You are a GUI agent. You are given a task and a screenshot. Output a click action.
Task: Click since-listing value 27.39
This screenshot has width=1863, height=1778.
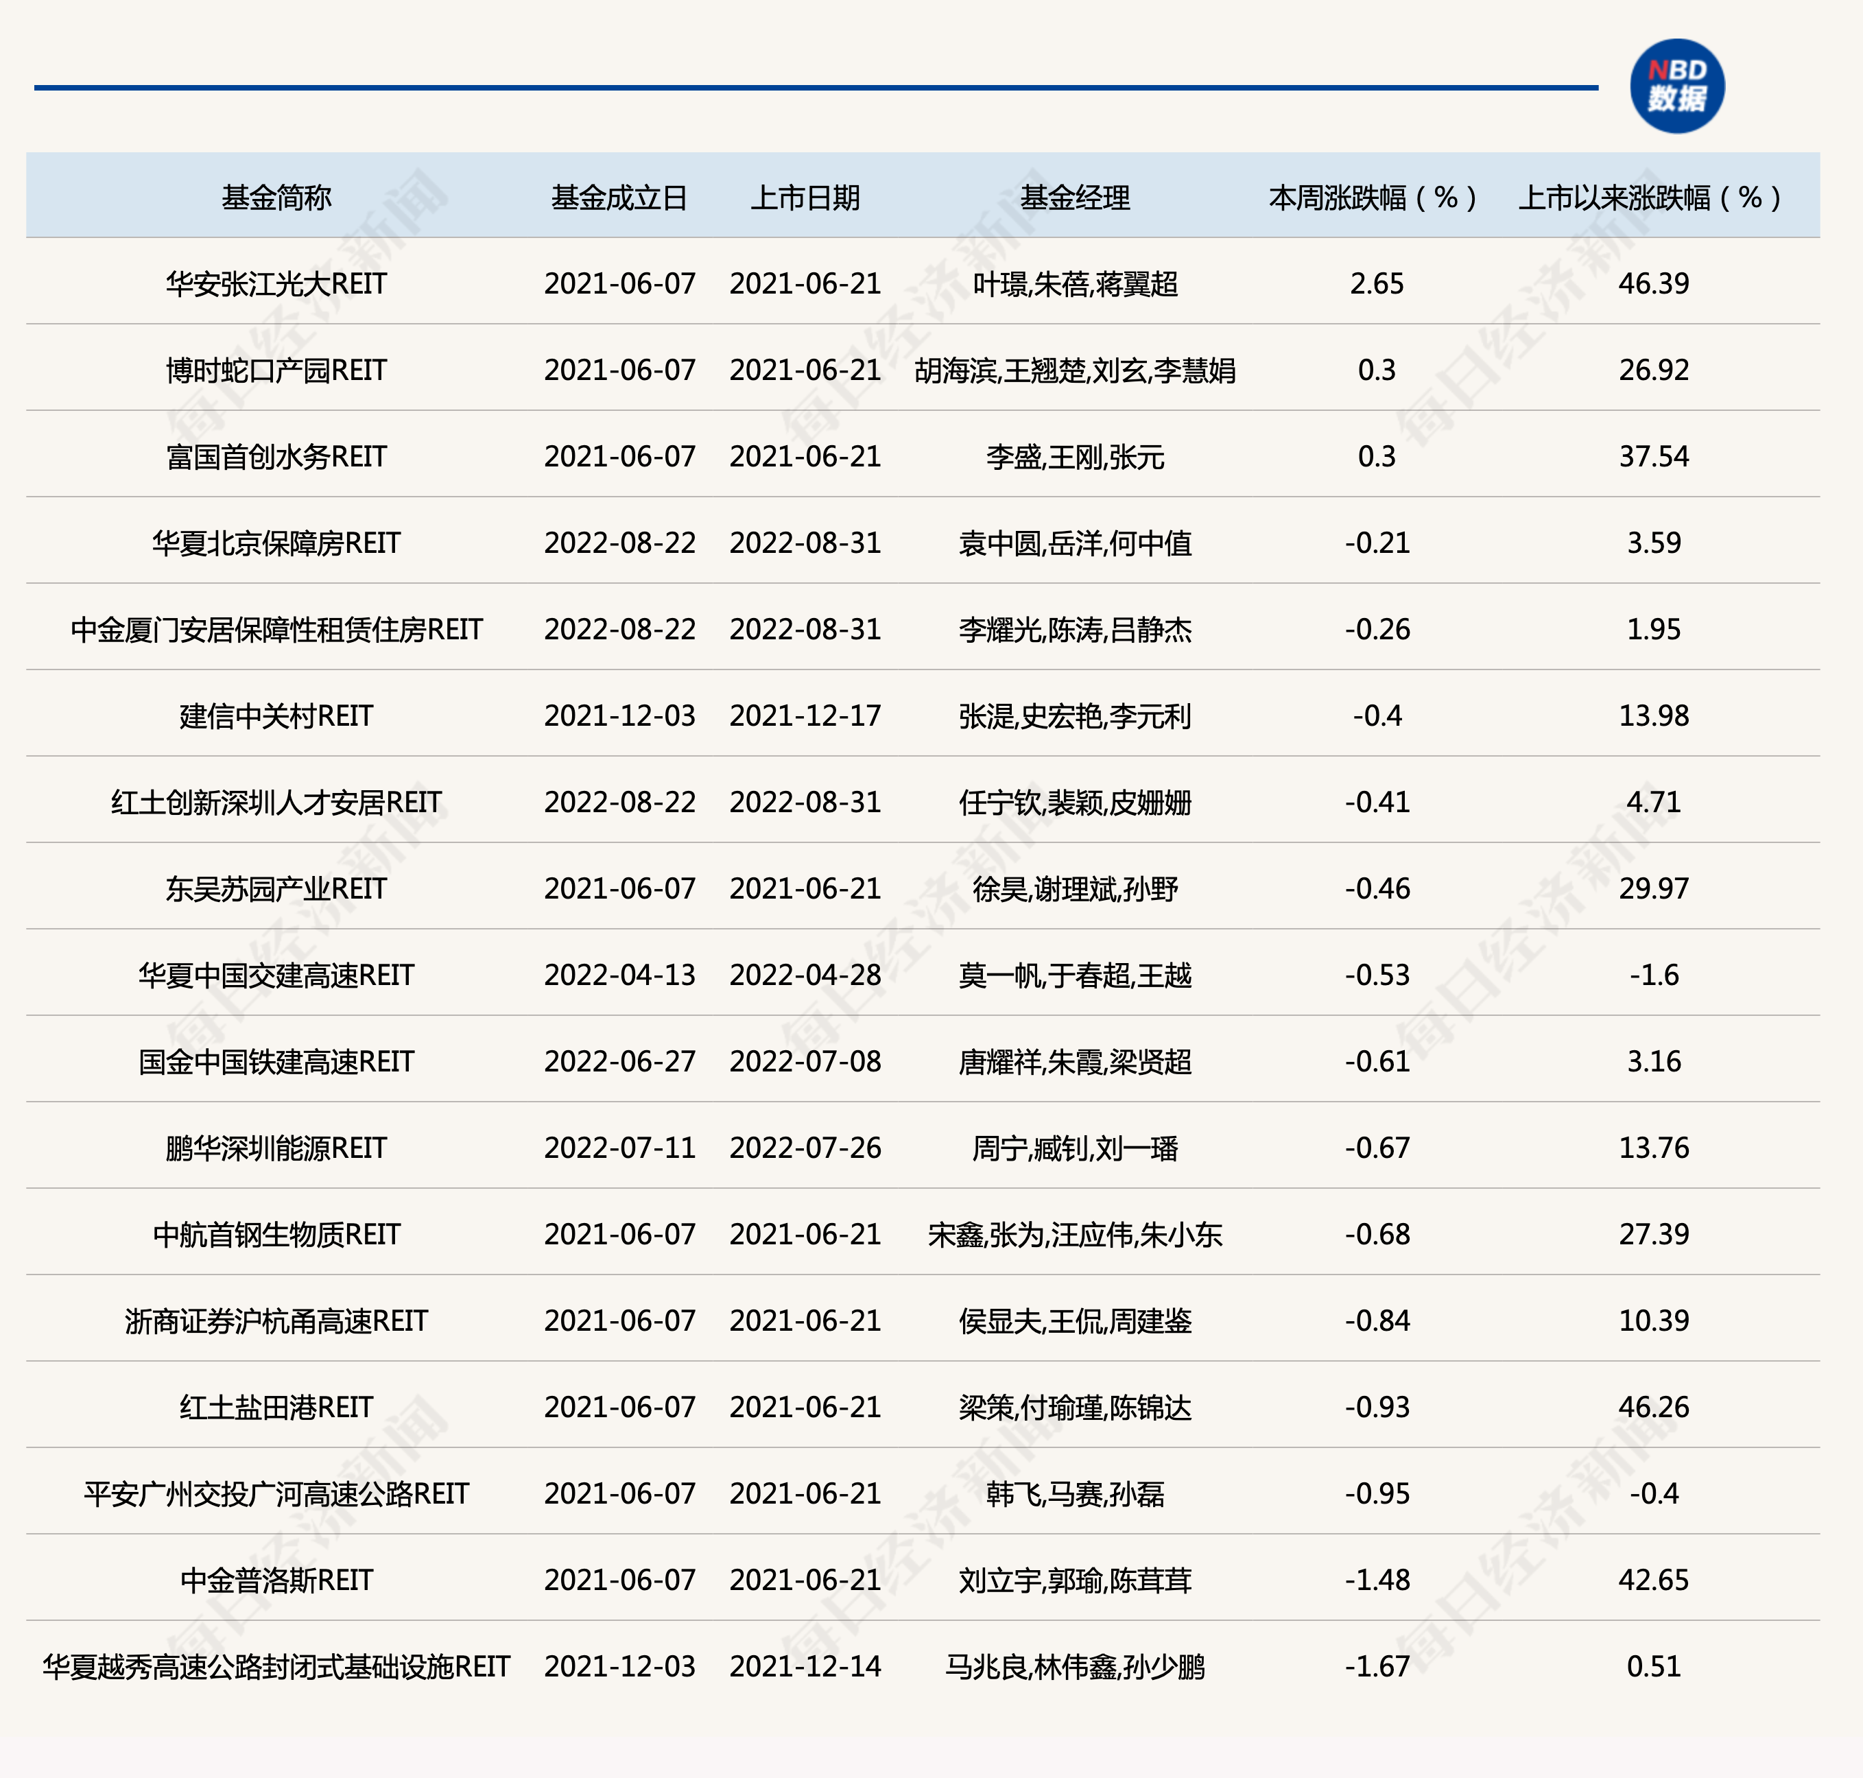tap(1654, 1234)
